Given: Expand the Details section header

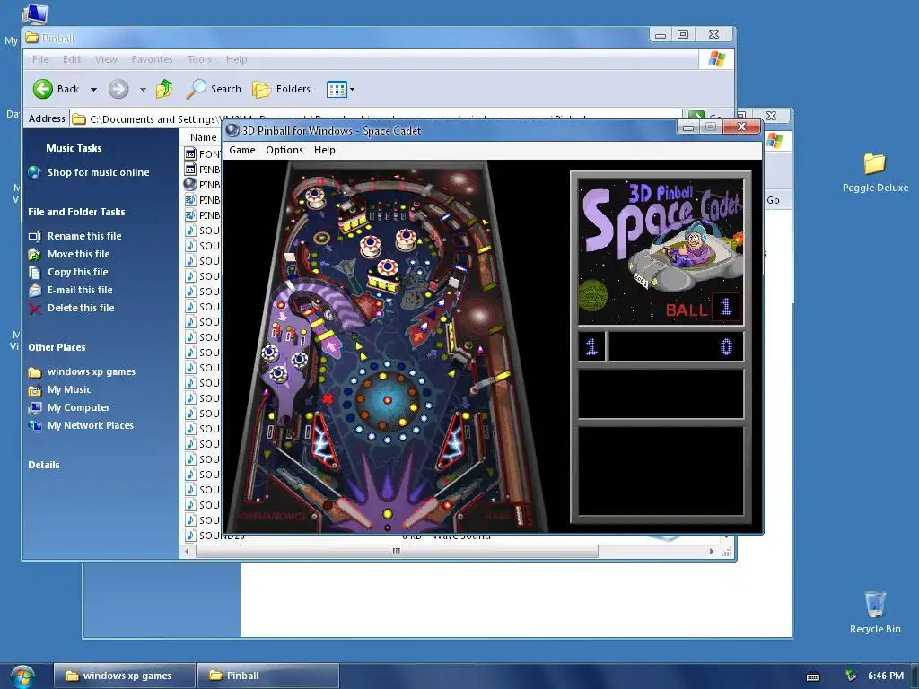Looking at the screenshot, I should (x=44, y=466).
